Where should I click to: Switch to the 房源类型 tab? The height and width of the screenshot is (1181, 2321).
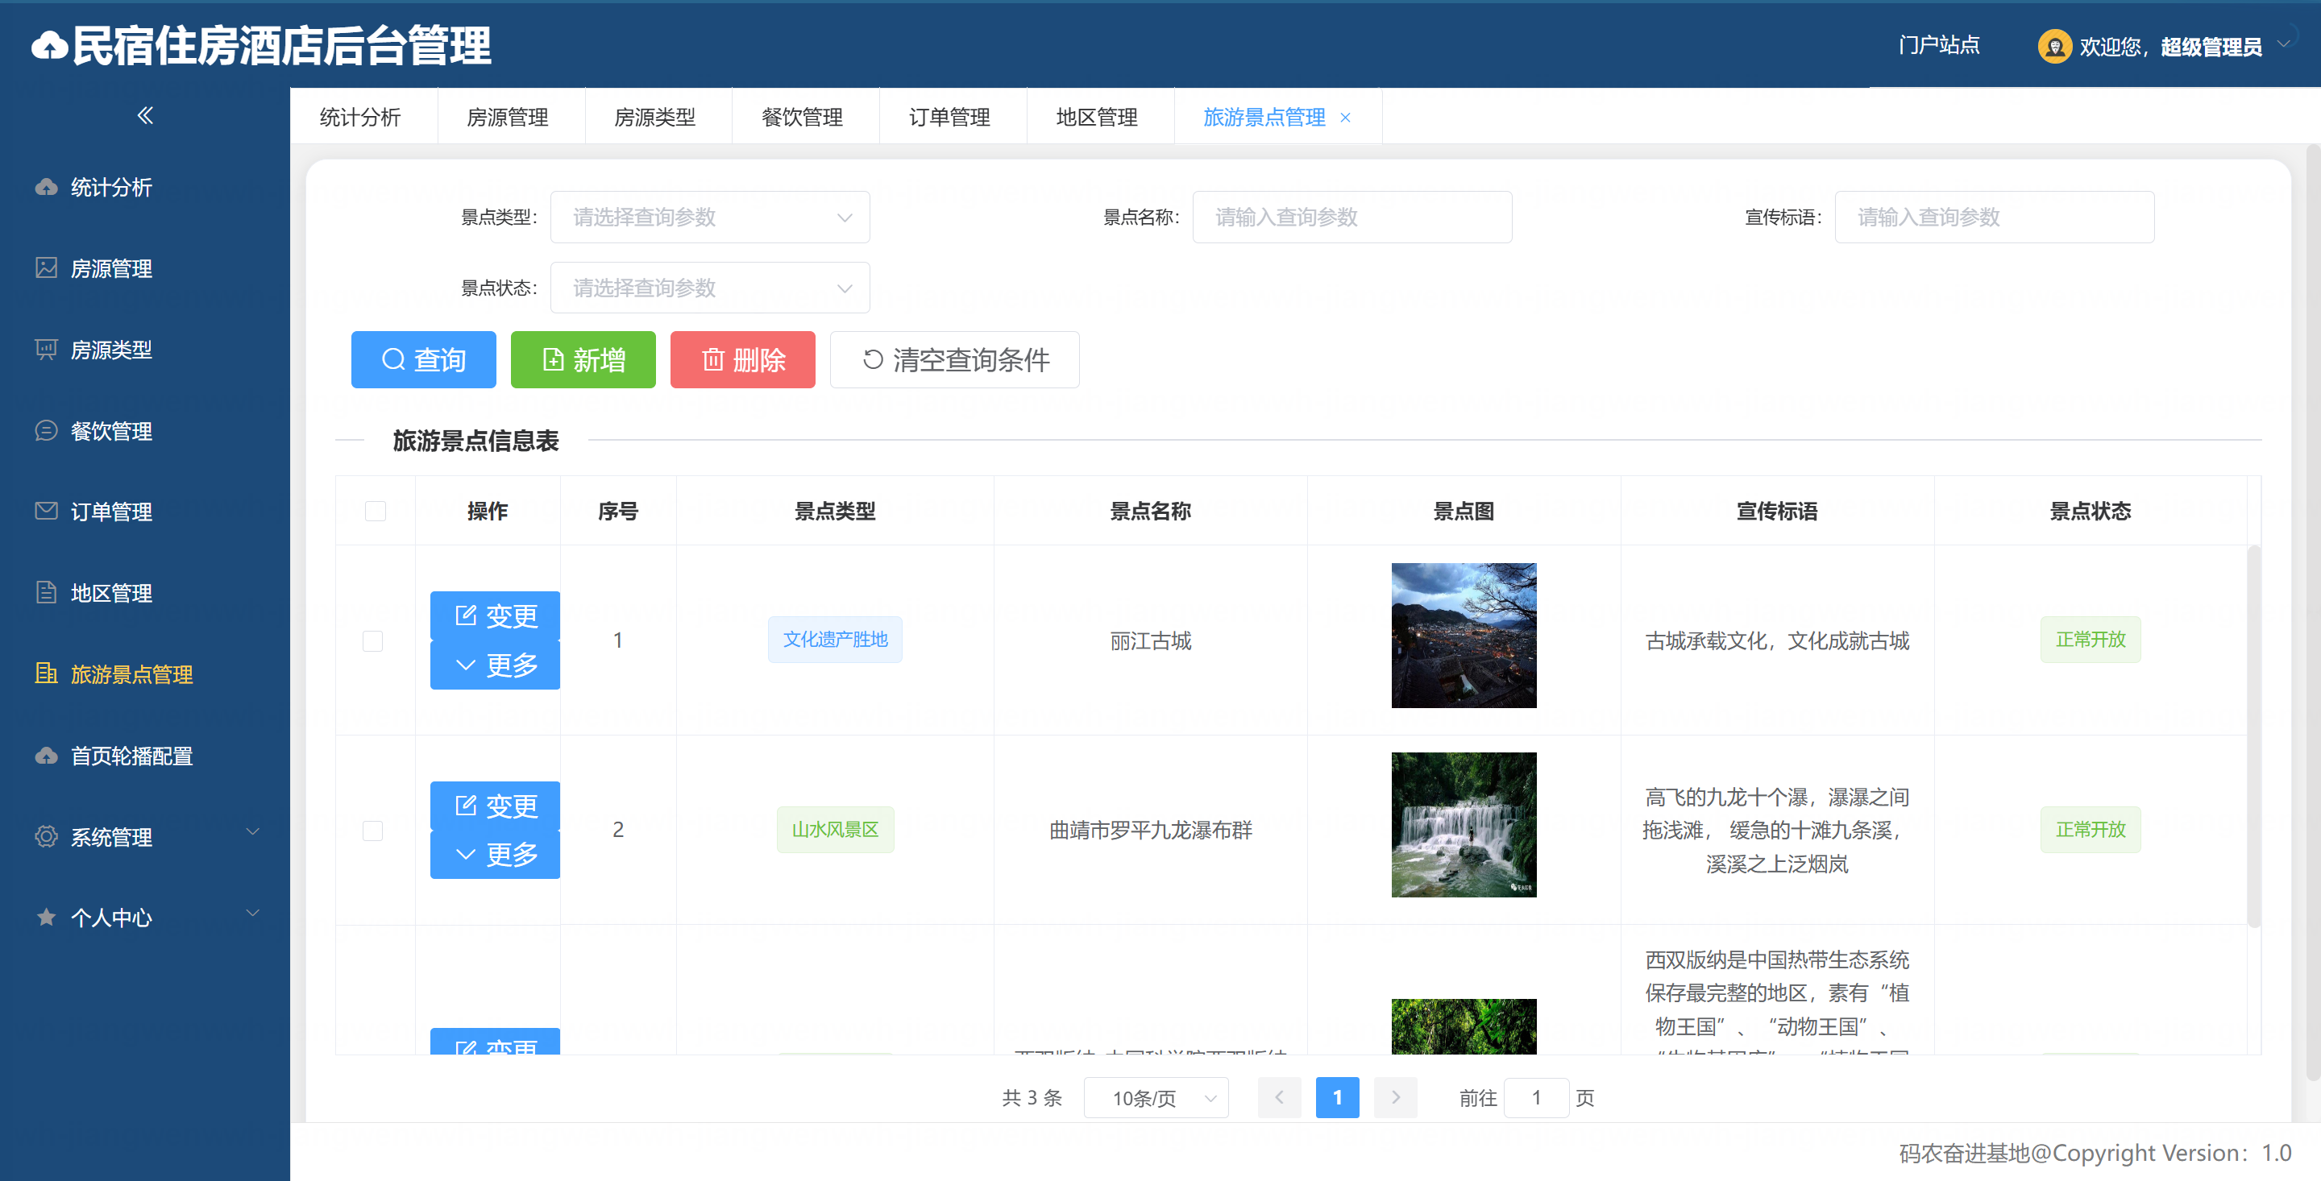(x=654, y=117)
